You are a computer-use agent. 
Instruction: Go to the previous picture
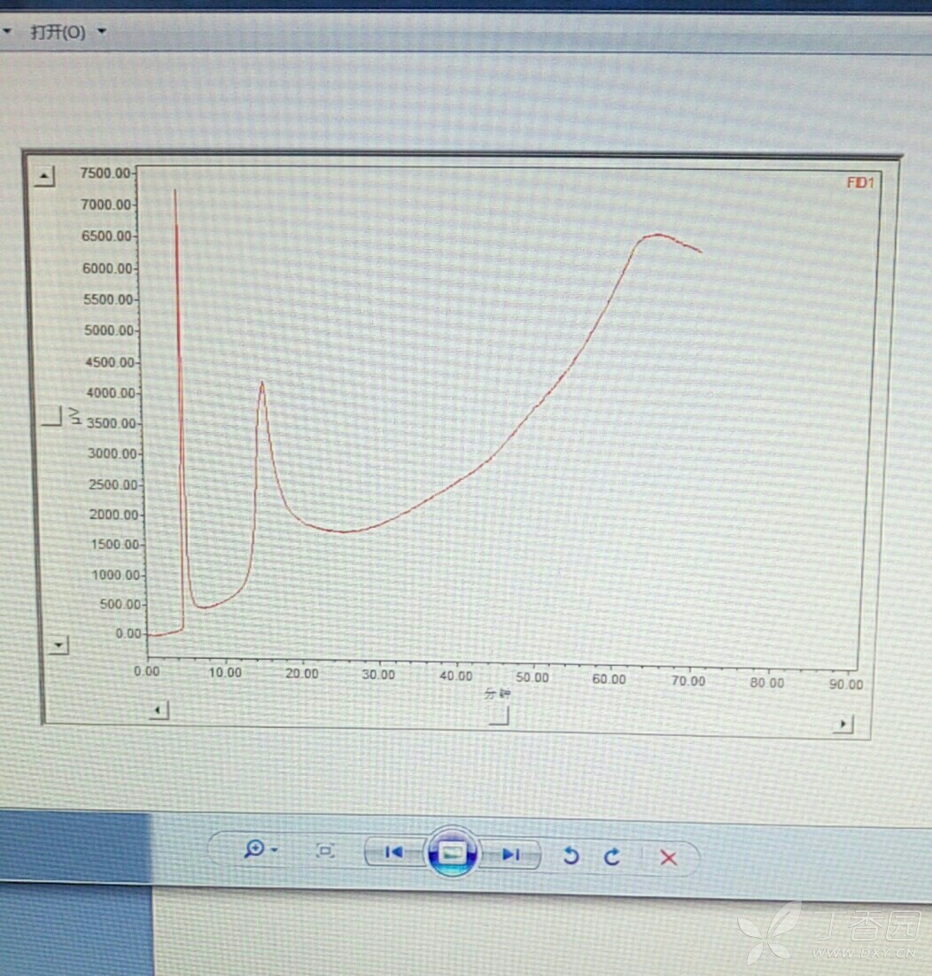pos(393,851)
